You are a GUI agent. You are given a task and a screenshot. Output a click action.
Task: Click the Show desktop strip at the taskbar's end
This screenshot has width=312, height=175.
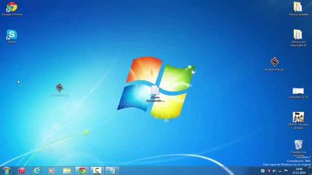click(x=310, y=171)
